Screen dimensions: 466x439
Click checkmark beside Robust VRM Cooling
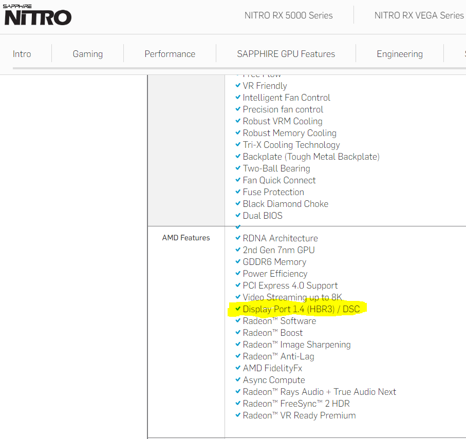(x=238, y=120)
